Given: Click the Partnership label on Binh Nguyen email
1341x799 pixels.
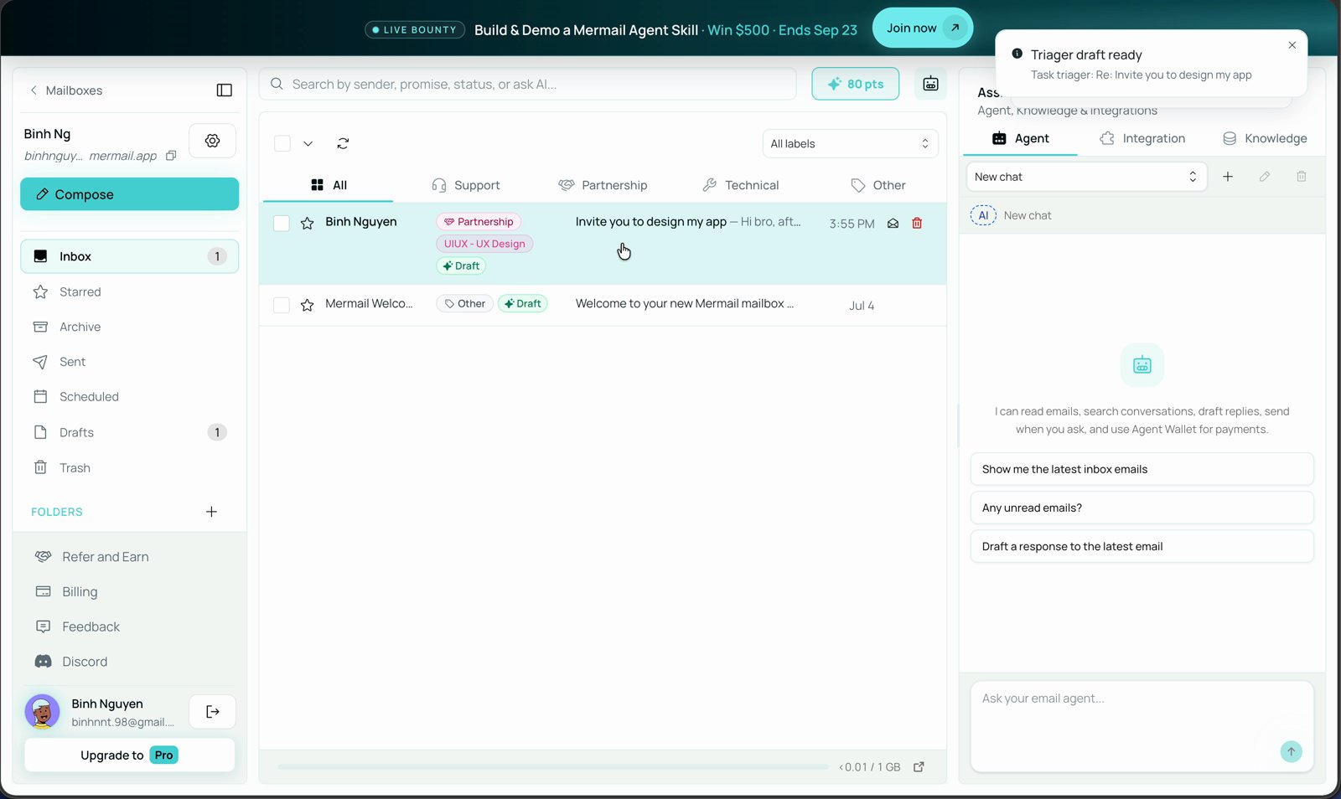Looking at the screenshot, I should [479, 222].
